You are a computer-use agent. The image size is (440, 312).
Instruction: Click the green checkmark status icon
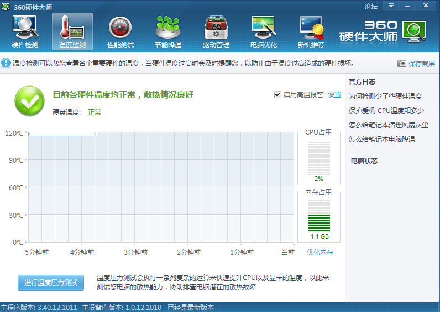pos(29,102)
